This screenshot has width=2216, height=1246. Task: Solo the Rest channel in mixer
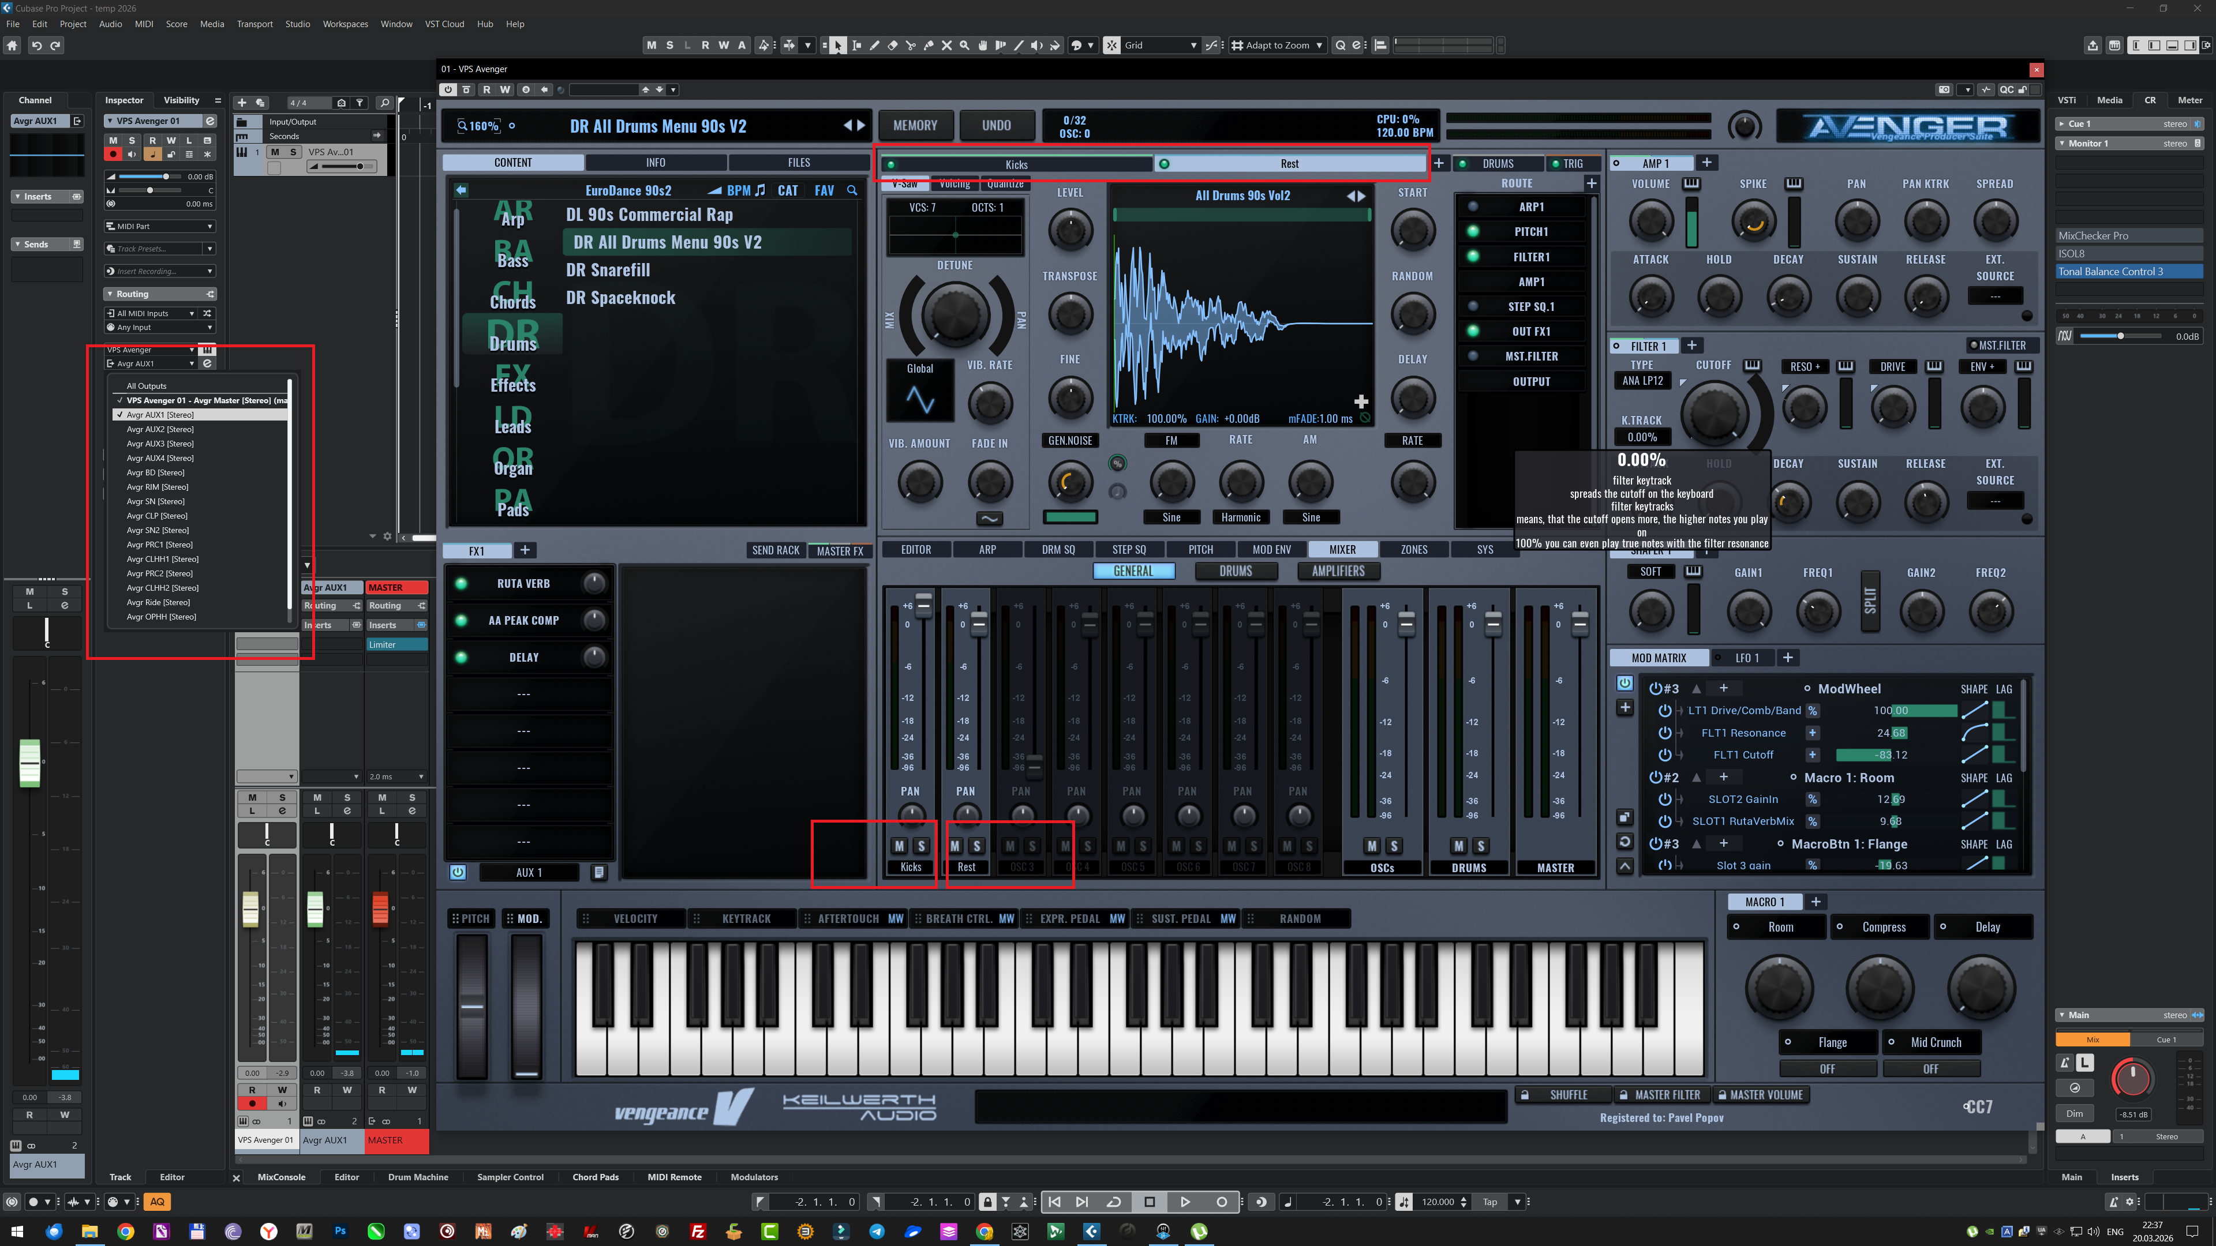(976, 846)
